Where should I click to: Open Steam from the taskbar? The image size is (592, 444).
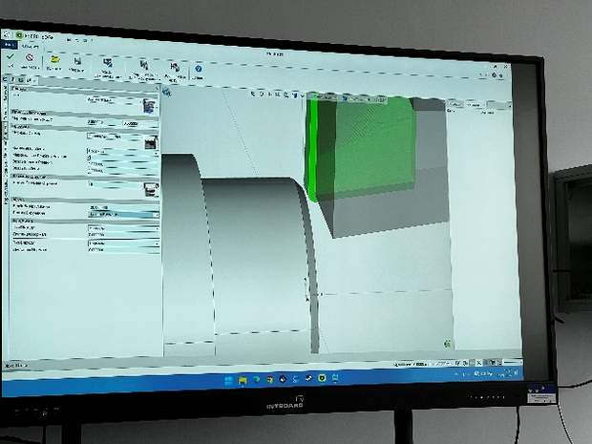coord(308,378)
